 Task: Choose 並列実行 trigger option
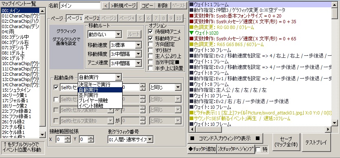100,95
